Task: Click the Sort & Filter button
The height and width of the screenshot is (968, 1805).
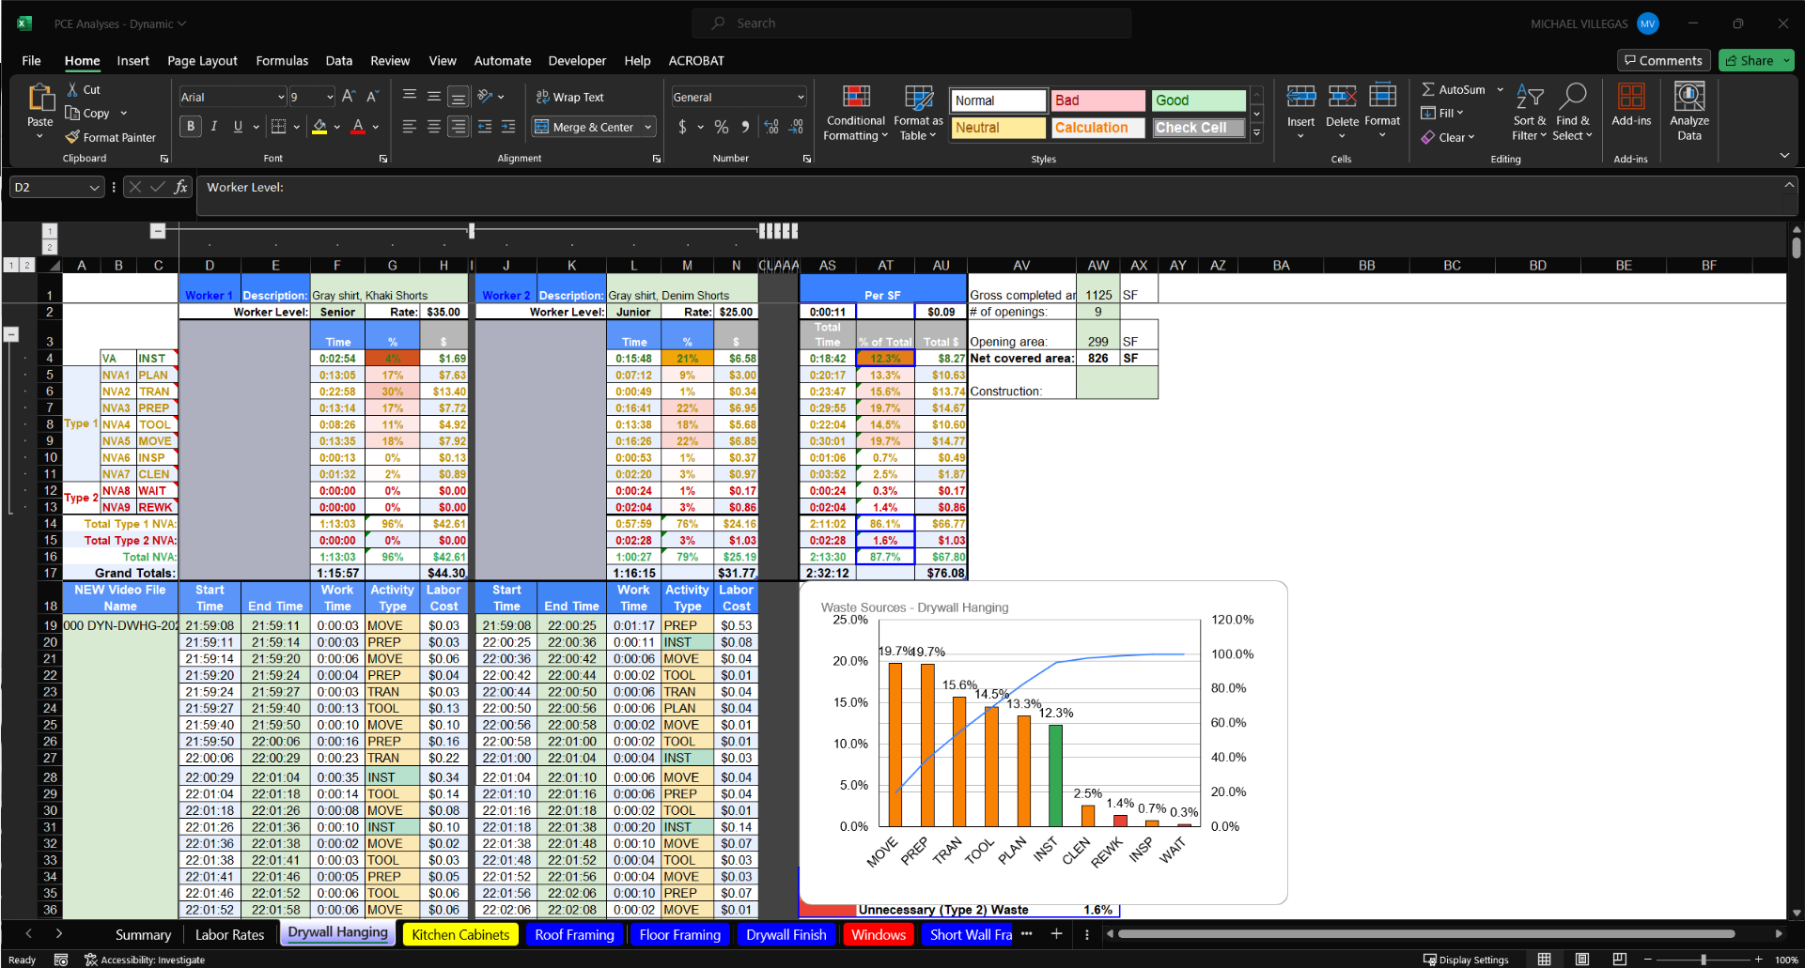Action: (x=1529, y=112)
